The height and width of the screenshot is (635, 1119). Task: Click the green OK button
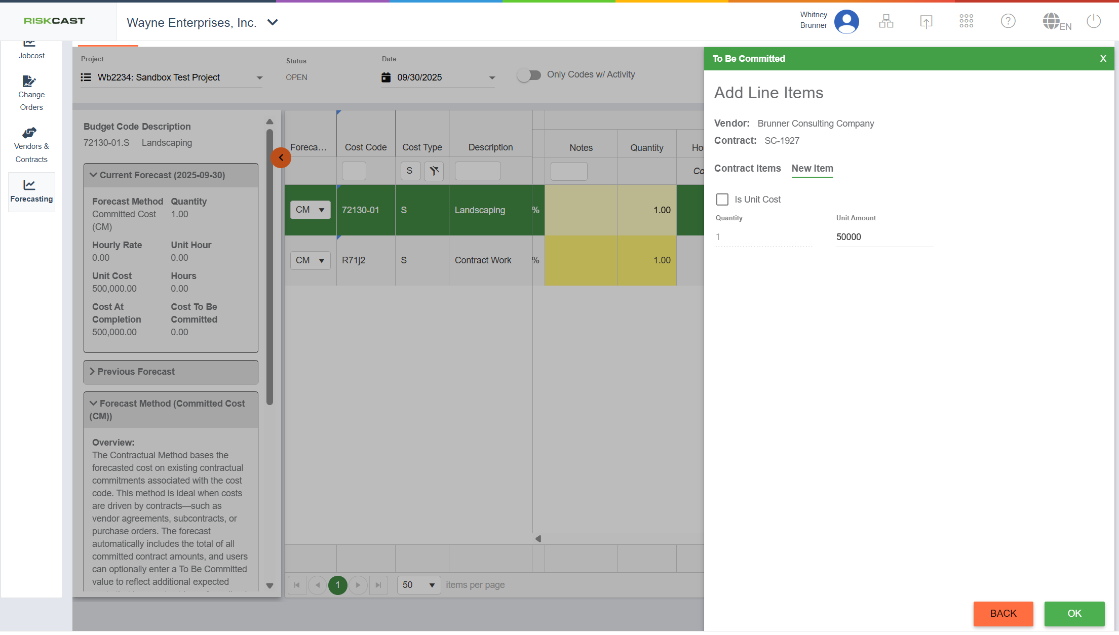point(1074,614)
